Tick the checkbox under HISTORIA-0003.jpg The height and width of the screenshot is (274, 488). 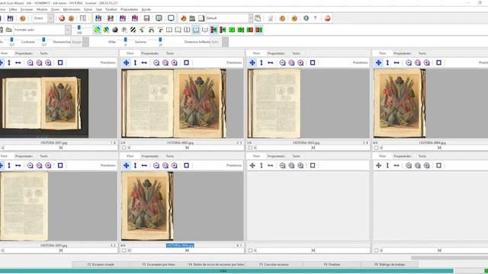point(250,148)
